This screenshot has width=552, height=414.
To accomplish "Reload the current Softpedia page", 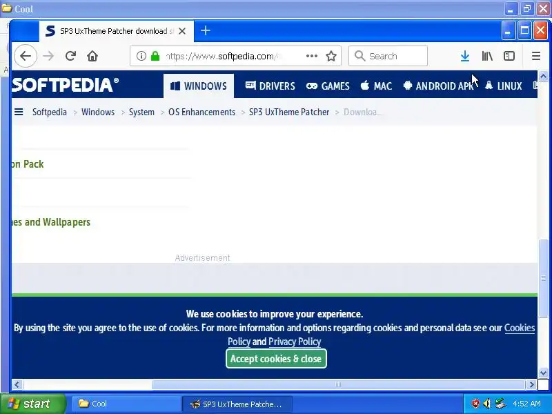I will [x=70, y=56].
